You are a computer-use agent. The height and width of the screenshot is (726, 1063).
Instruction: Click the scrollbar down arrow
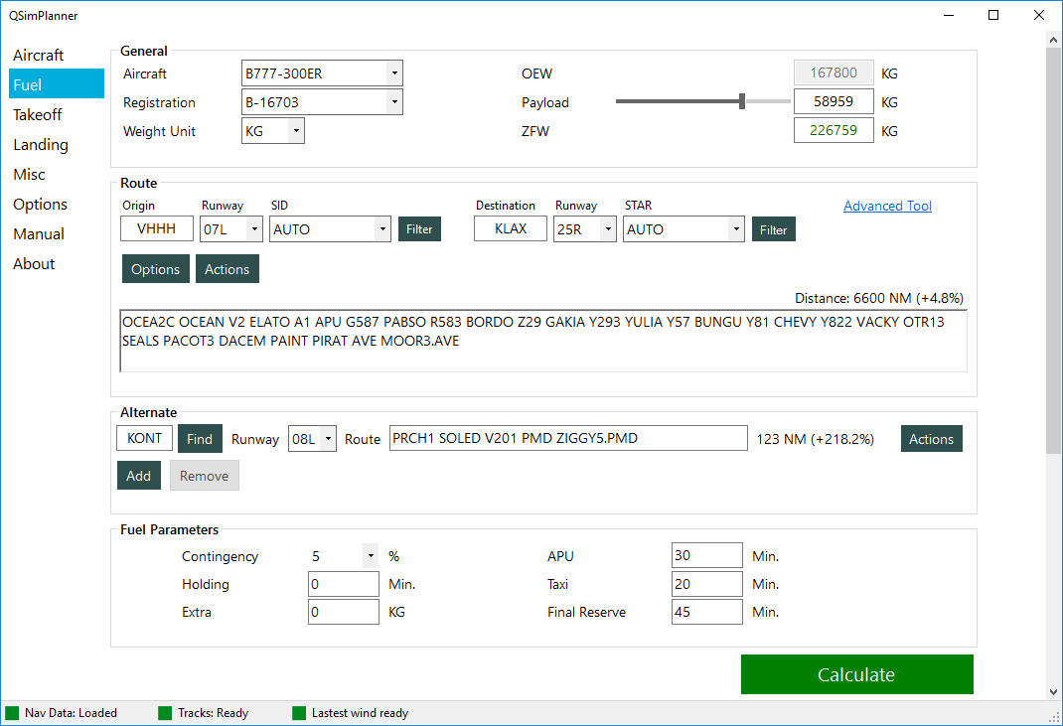coord(1053,692)
